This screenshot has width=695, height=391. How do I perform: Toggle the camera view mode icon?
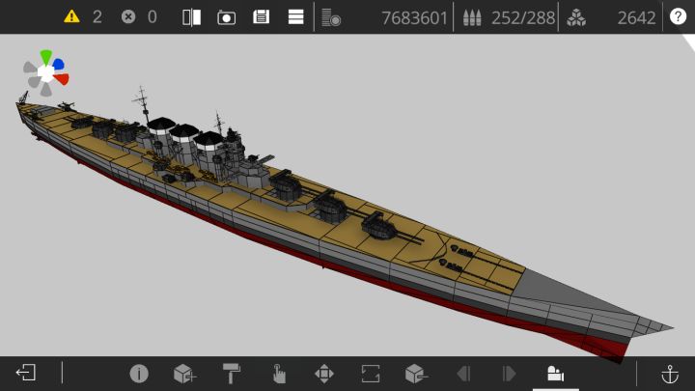pos(555,374)
